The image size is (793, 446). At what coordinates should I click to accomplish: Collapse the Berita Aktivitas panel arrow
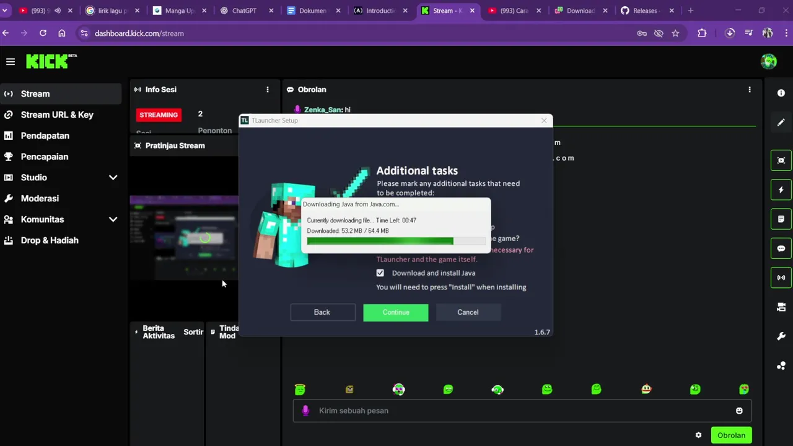pos(136,332)
